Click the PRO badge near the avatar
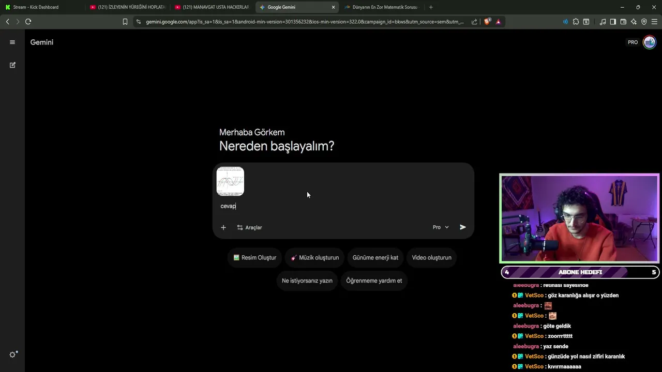 633,42
